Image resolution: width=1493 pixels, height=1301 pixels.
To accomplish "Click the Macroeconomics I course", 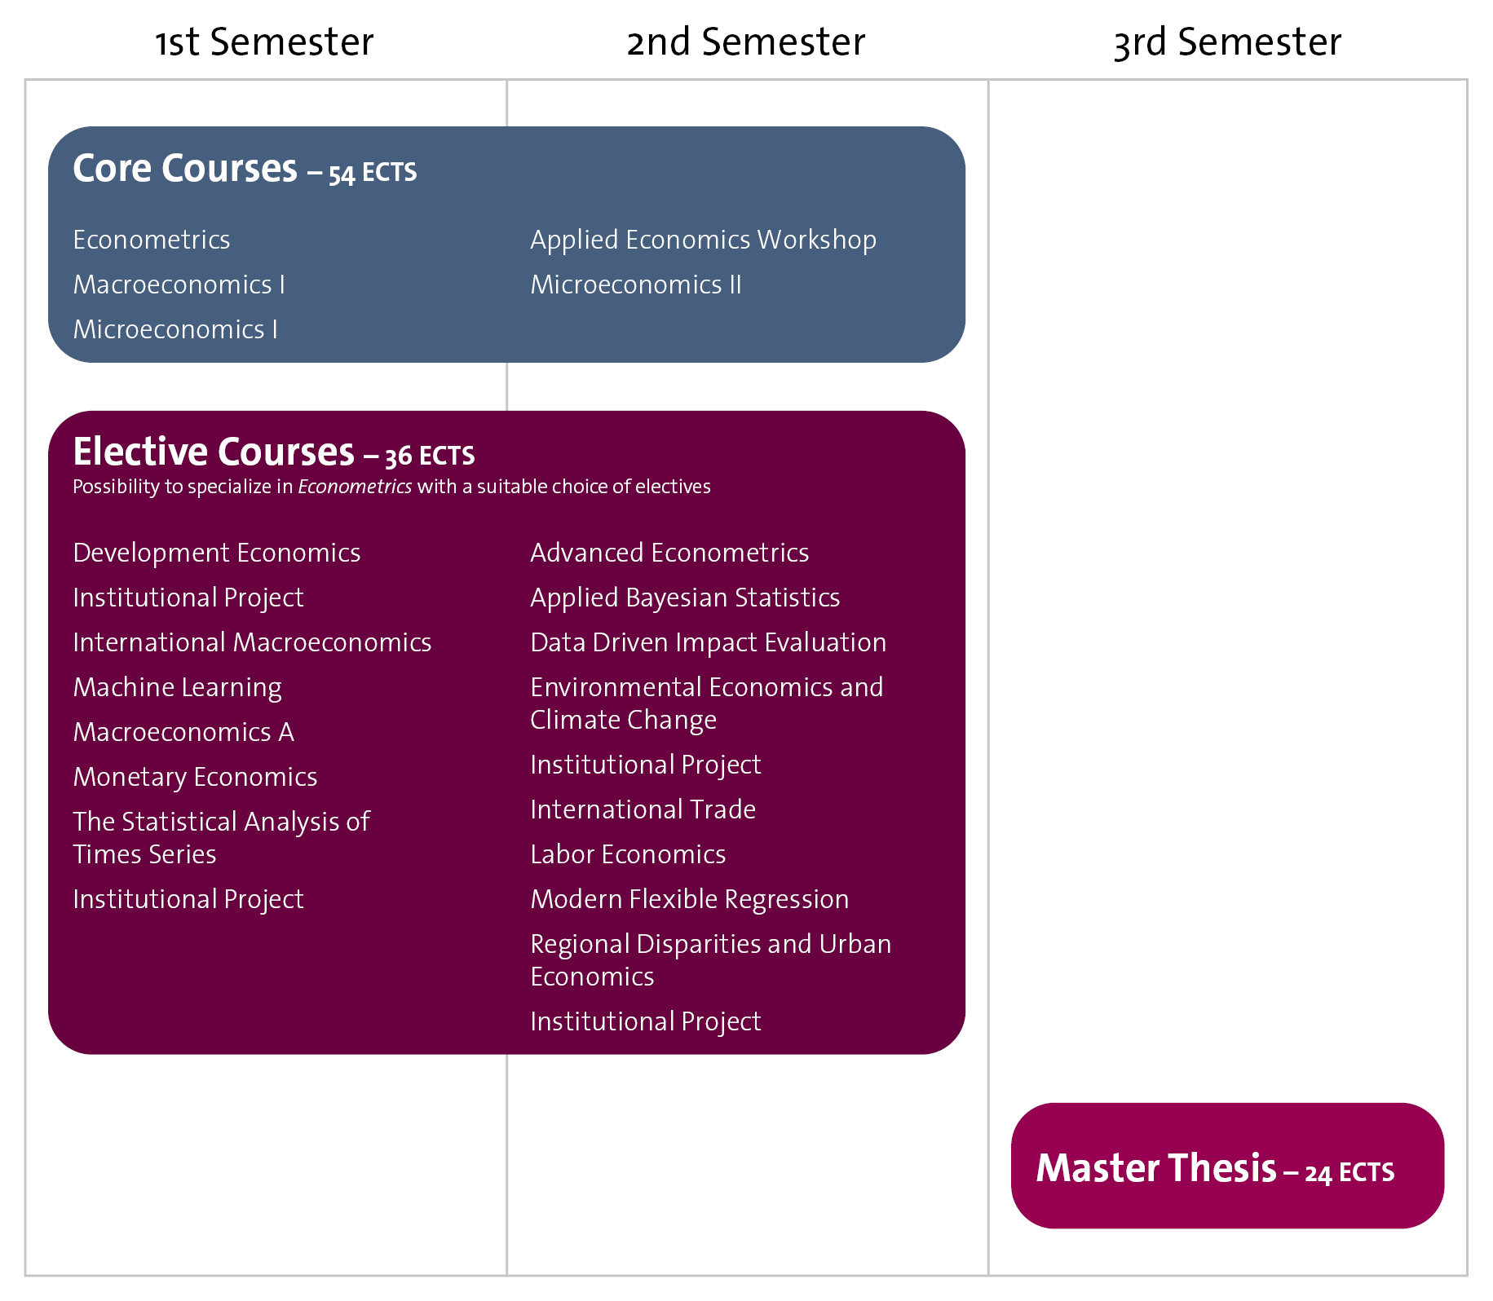I will (x=179, y=284).
